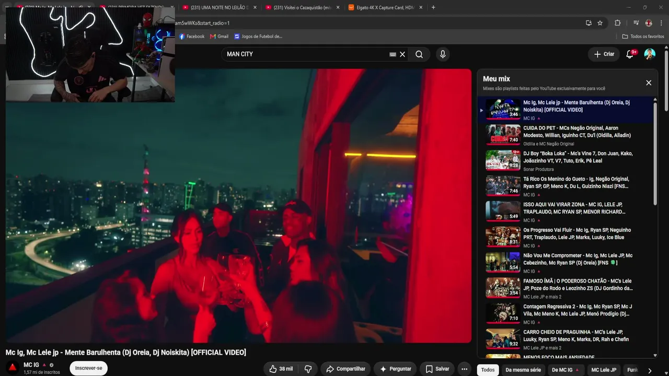Viewport: 669px width, 376px height.
Task: Switch to the UMA NOITE NO LEILÃO tab
Action: [x=220, y=8]
